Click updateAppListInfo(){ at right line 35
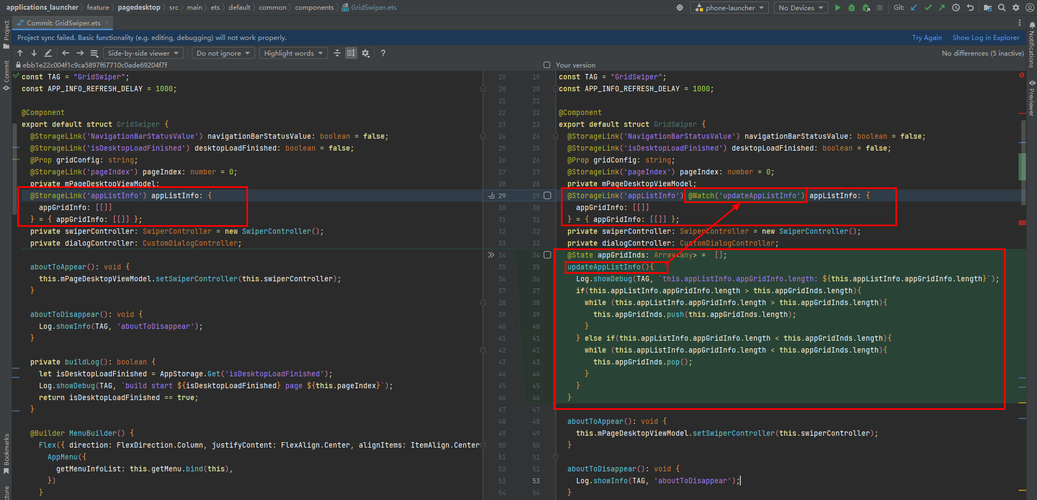This screenshot has height=500, width=1037. tap(610, 267)
